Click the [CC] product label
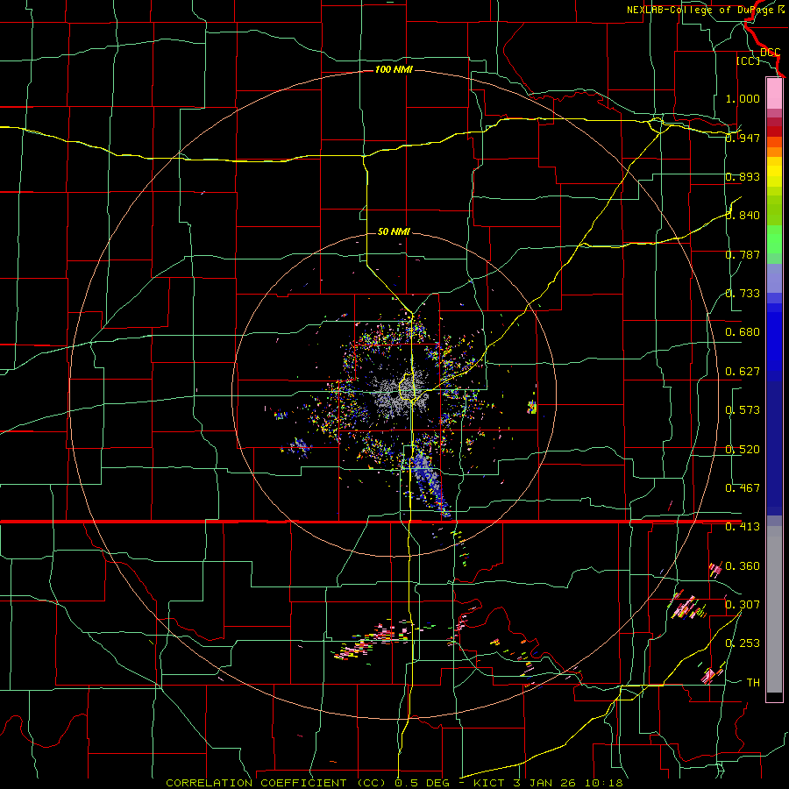This screenshot has width=789, height=789. [748, 60]
